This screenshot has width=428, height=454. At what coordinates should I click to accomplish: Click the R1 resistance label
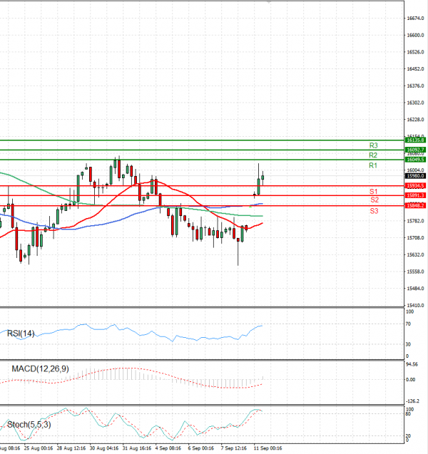click(373, 165)
